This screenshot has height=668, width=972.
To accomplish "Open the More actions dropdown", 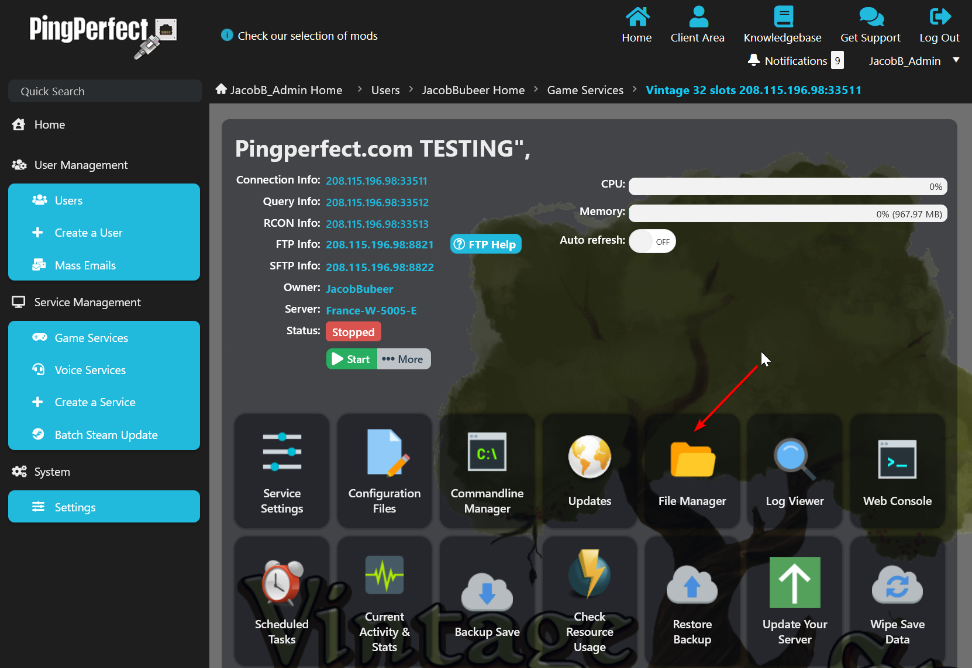I will coord(404,359).
